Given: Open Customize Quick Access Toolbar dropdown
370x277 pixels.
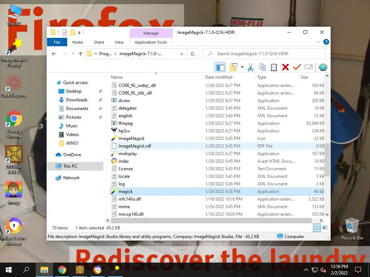Looking at the screenshot, I should [79, 33].
